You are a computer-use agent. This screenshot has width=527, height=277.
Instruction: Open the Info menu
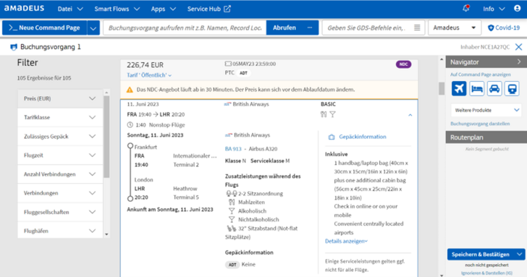click(494, 9)
